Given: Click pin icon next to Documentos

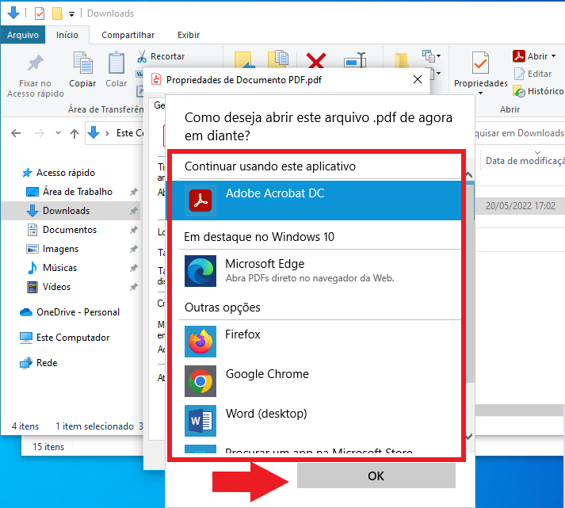Looking at the screenshot, I should coord(134,230).
